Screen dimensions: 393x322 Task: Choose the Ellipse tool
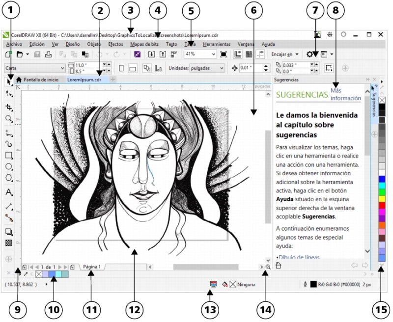[x=8, y=167]
